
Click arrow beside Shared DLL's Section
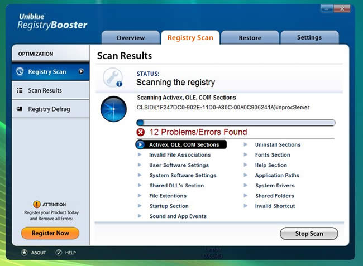pyautogui.click(x=140, y=185)
